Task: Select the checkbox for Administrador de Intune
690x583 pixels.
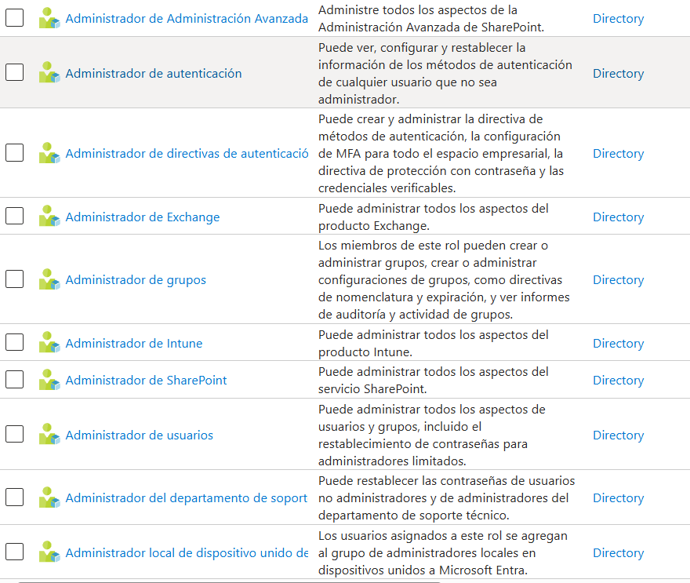Action: [x=14, y=343]
